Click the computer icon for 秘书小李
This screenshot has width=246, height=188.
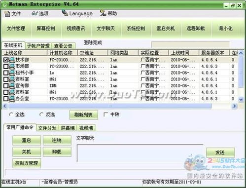point(12,73)
